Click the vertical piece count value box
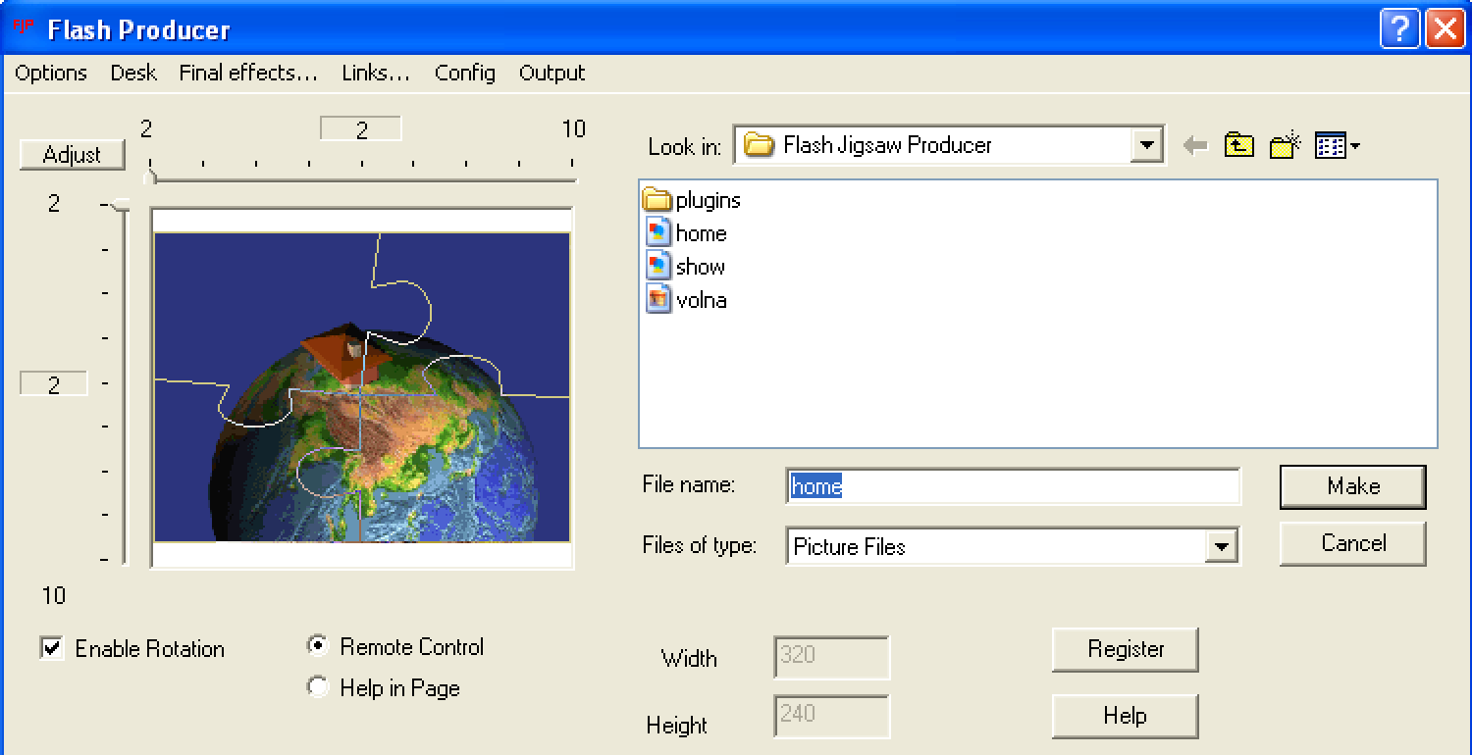The image size is (1472, 755). [54, 384]
